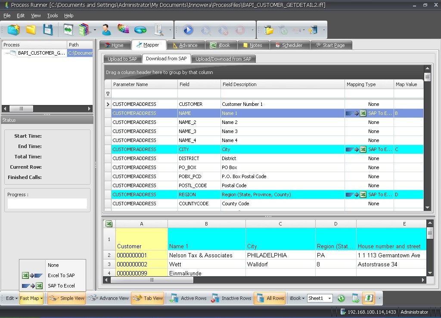Open the Edit dropdown in bottom toolbar
441x318 pixels.
coord(12,298)
